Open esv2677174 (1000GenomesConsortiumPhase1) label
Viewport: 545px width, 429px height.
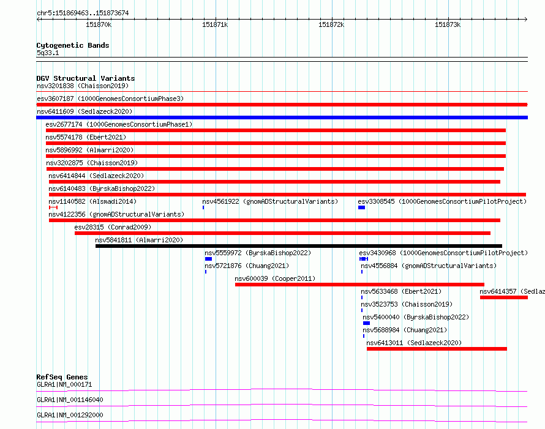click(x=119, y=124)
